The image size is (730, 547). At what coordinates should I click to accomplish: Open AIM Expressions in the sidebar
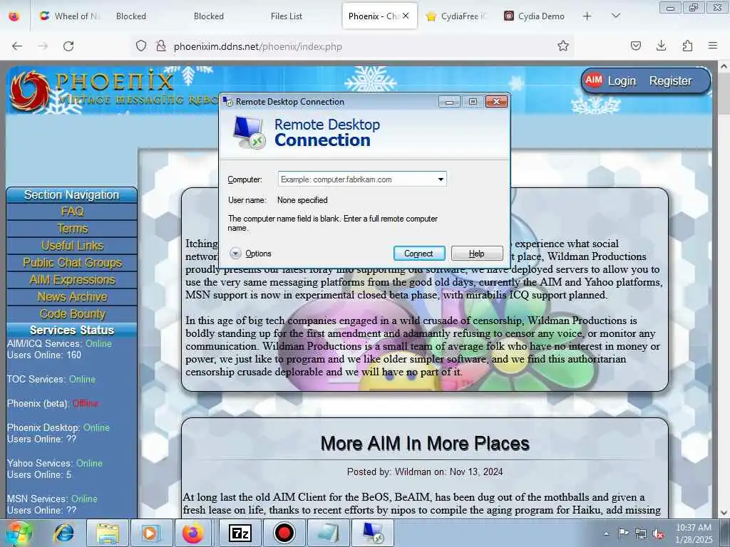click(72, 280)
